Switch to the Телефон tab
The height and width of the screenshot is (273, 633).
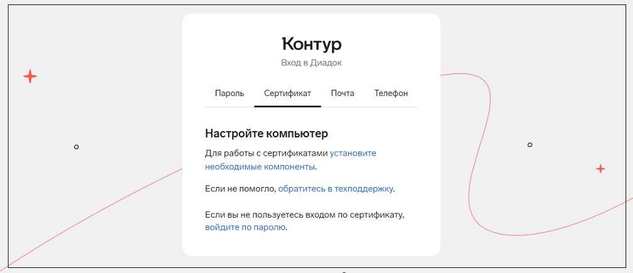(x=391, y=94)
